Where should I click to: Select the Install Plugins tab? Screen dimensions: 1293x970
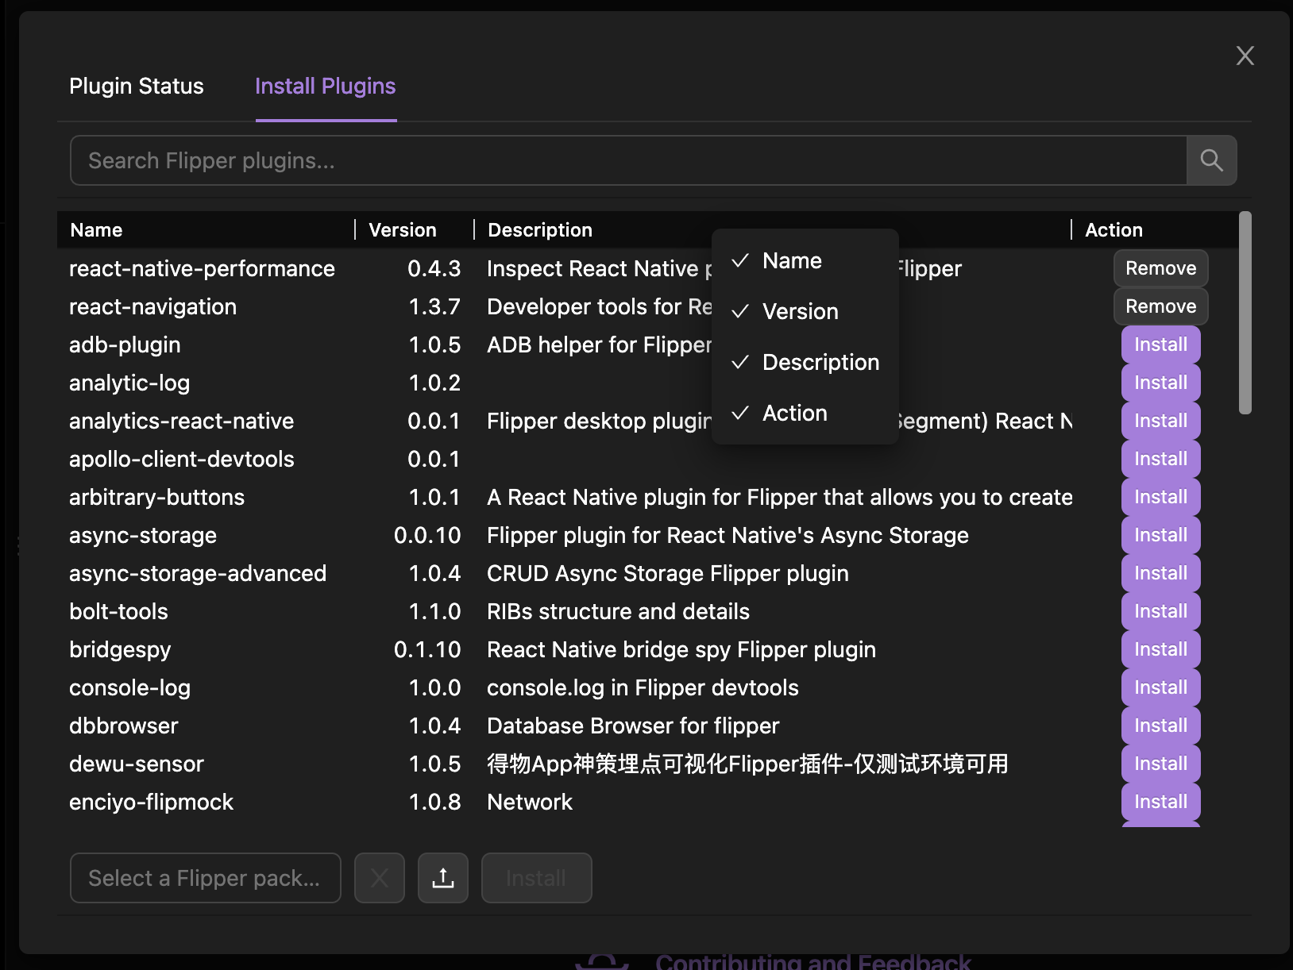click(x=326, y=86)
